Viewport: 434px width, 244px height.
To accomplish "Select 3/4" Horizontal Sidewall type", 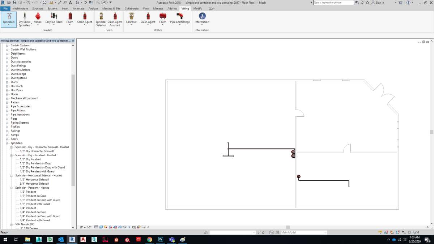I will [34, 184].
